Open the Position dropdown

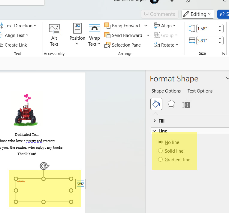pos(77,35)
